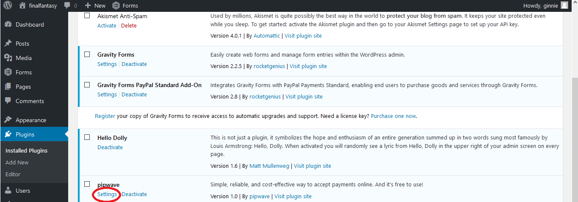Image resolution: width=578 pixels, height=202 pixels.
Task: Open the Matt Mullenweg author link
Action: click(x=269, y=166)
